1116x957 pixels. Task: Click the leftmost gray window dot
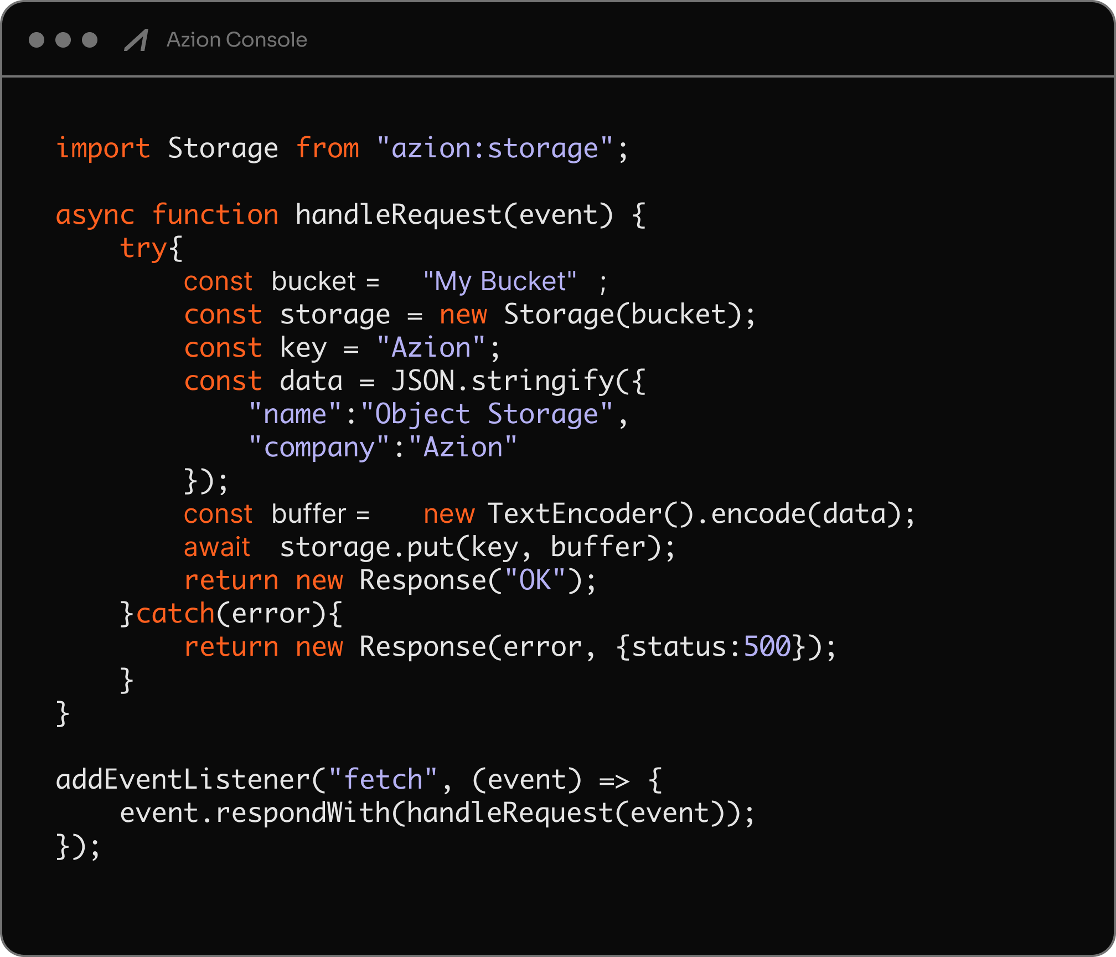(x=37, y=40)
